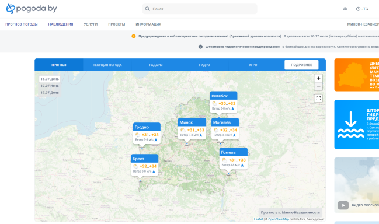Toggle the accessibility eye icon
379x224 pixels.
coord(345,9)
